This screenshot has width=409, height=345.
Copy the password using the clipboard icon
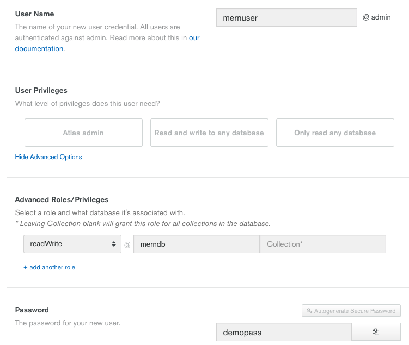[x=376, y=332]
